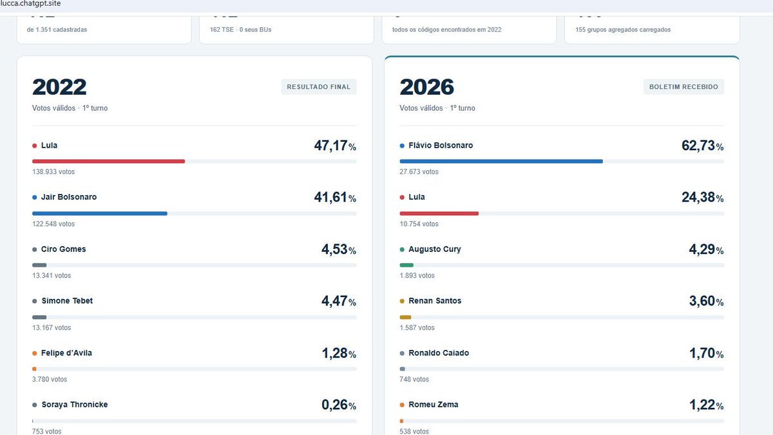Click the Felipe d'Avila candidate name
The height and width of the screenshot is (435, 773).
tap(66, 353)
